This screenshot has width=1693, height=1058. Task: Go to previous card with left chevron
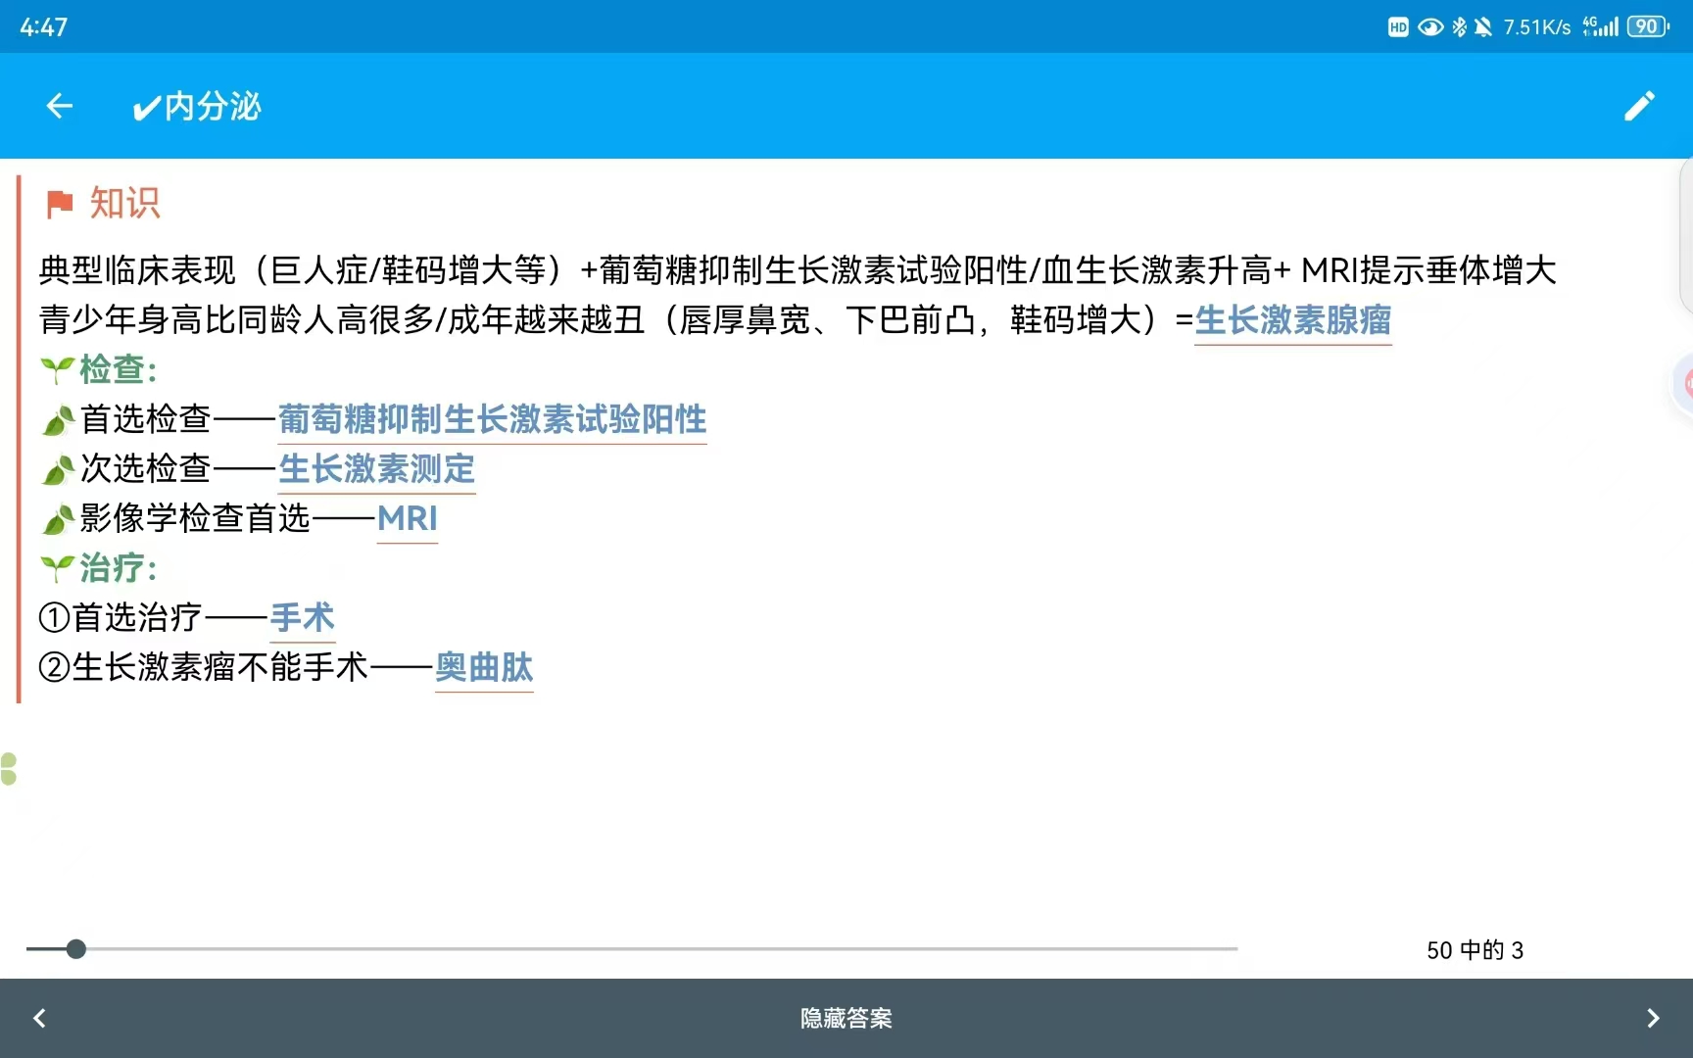coord(40,1018)
